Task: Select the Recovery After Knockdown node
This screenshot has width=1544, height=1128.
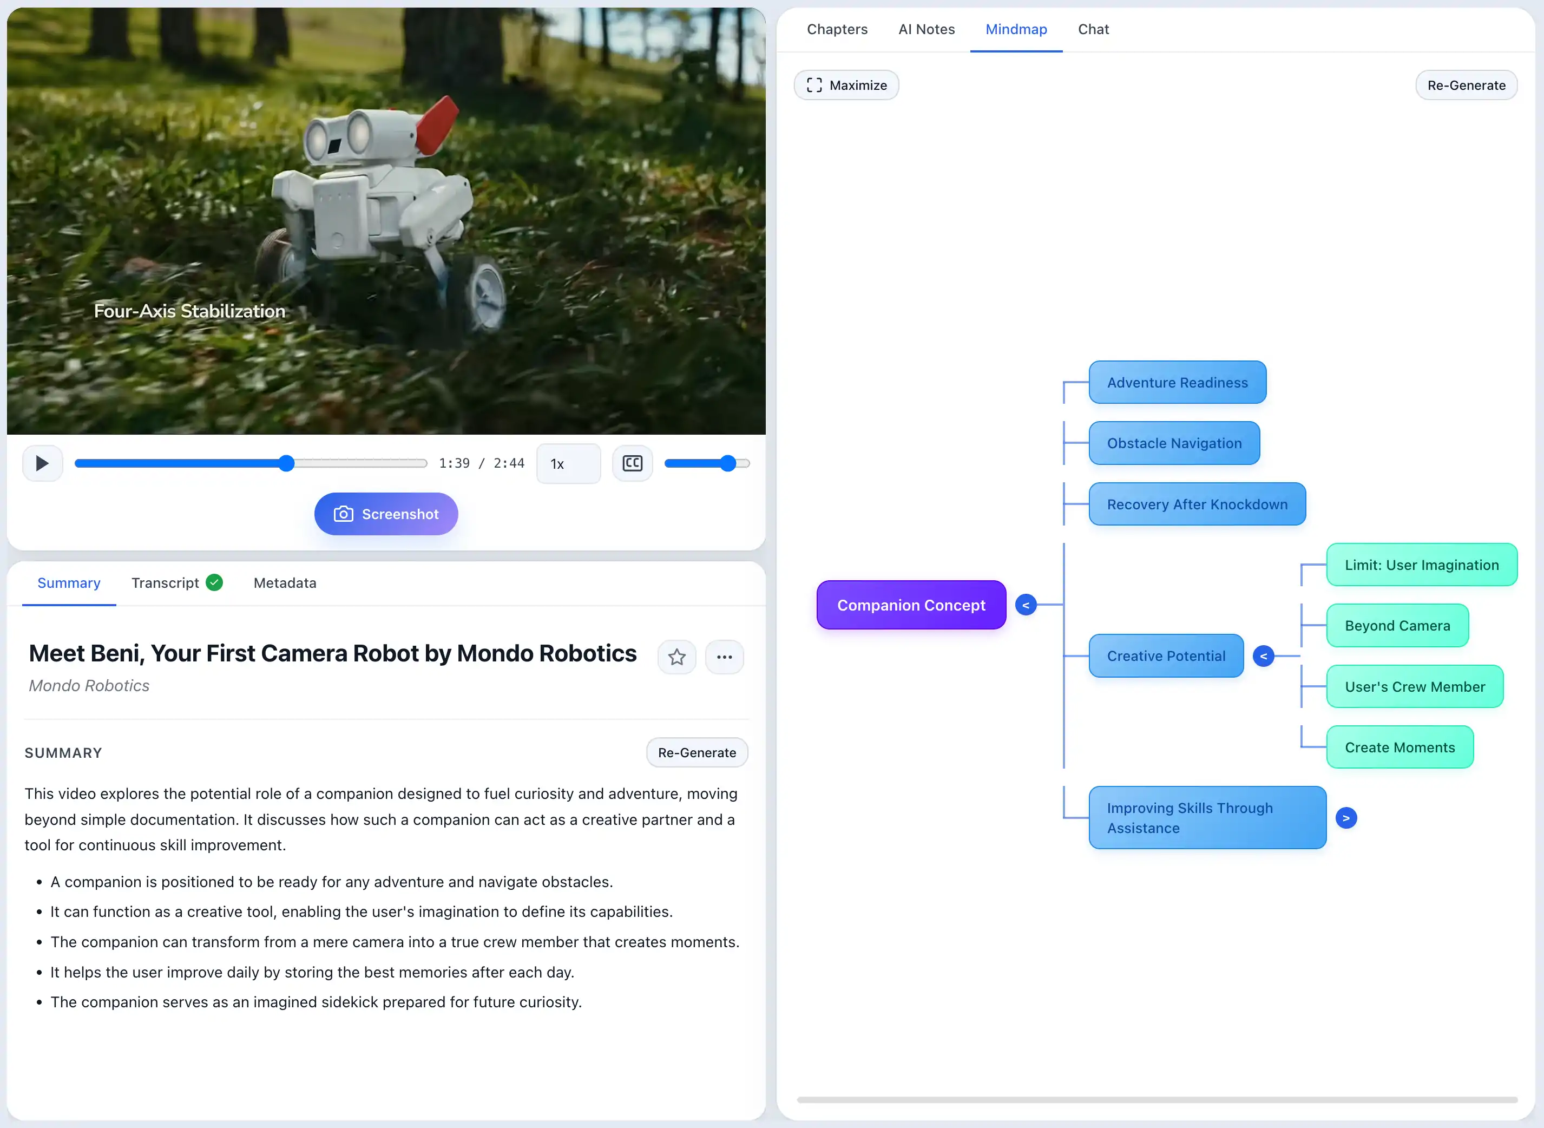Action: pyautogui.click(x=1197, y=504)
